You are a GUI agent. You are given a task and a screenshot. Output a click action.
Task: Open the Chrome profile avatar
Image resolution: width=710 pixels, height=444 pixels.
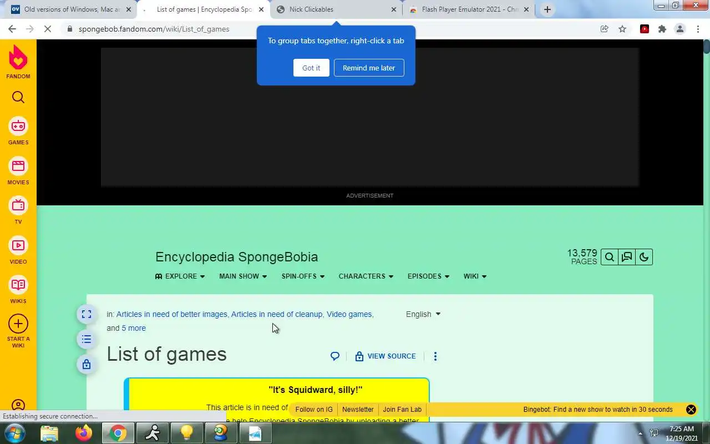680,29
